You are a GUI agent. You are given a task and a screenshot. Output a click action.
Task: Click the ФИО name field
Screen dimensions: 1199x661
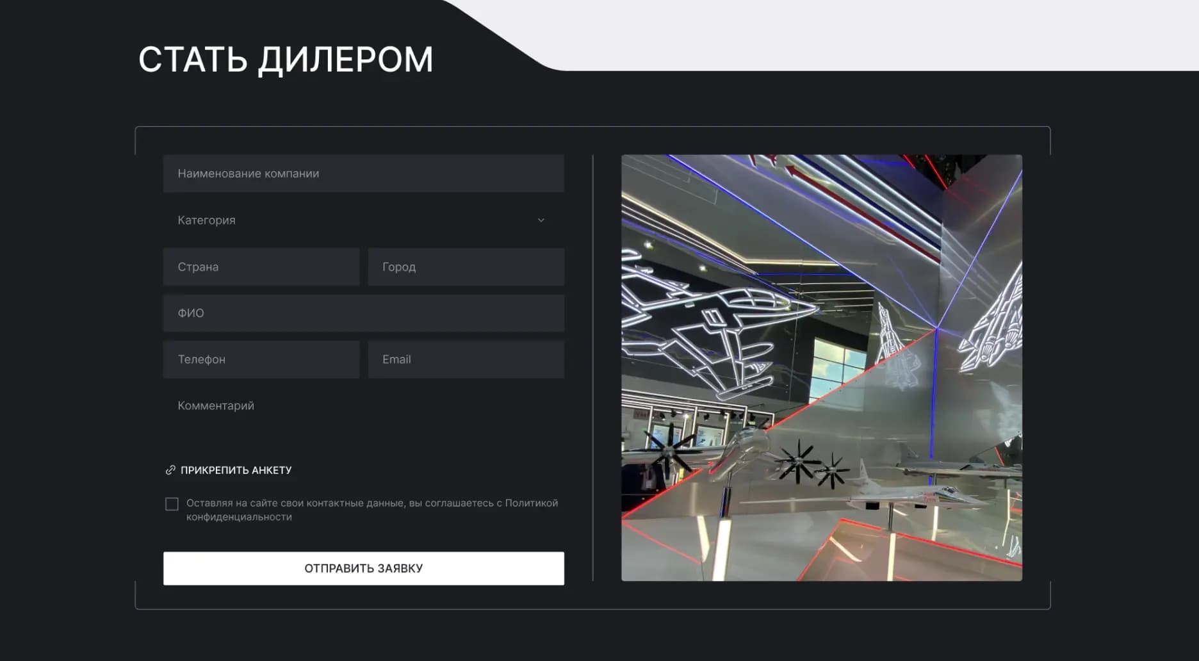point(363,313)
